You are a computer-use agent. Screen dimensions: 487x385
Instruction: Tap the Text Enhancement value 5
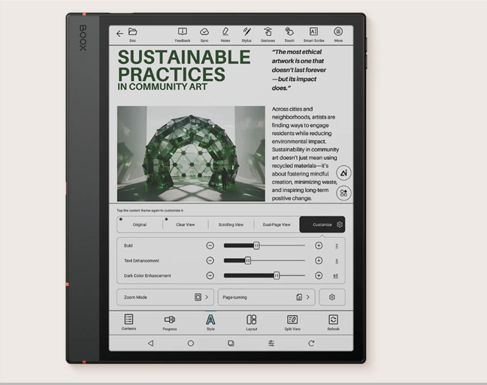pyautogui.click(x=337, y=261)
